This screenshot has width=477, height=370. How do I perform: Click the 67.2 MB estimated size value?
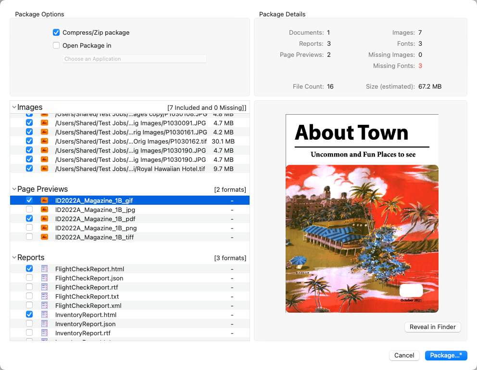(430, 87)
